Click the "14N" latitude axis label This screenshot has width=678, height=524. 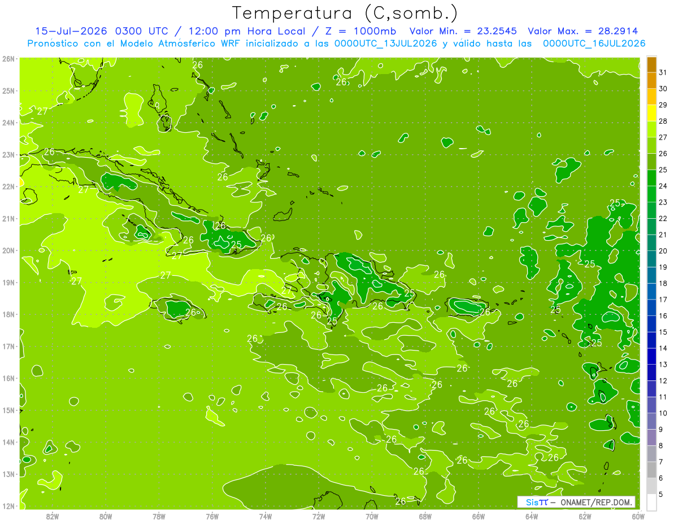tap(8, 442)
